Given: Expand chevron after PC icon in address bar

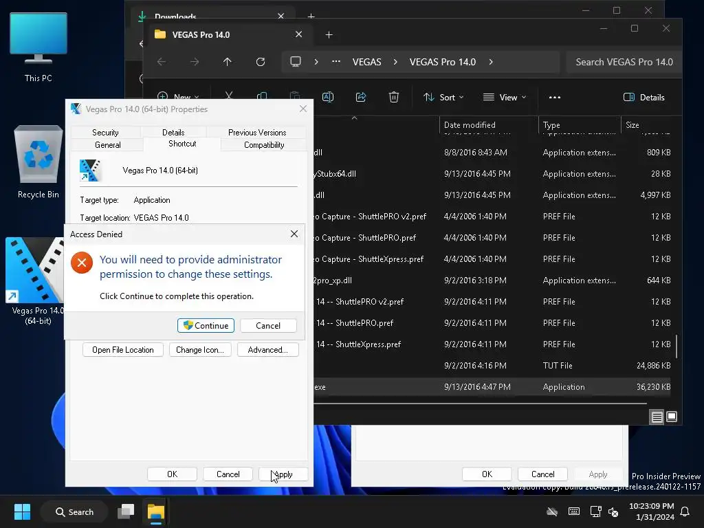Looking at the screenshot, I should click(316, 62).
